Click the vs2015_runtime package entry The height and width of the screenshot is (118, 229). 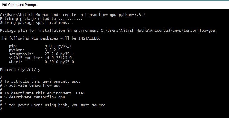(40, 58)
